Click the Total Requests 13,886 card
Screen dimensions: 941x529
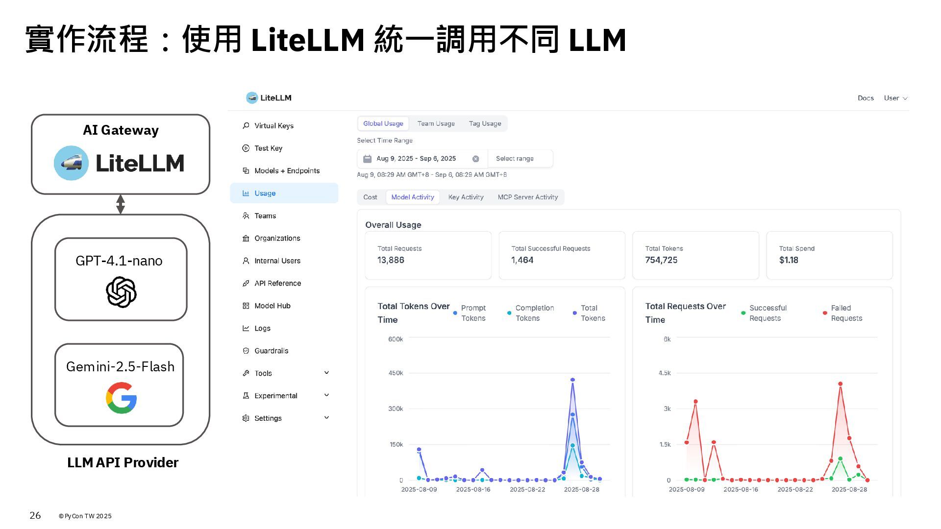(428, 255)
